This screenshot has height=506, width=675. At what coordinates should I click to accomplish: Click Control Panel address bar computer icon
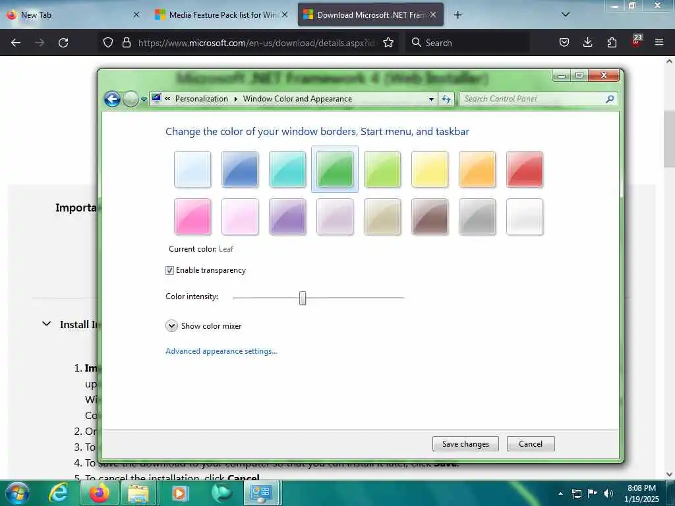156,99
